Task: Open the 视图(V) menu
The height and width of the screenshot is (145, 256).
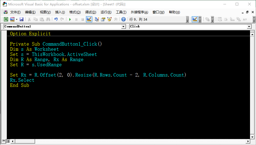Action: (45, 12)
